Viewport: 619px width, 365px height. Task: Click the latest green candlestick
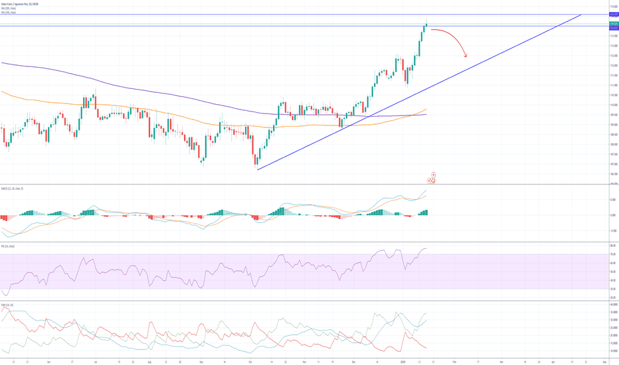(426, 26)
